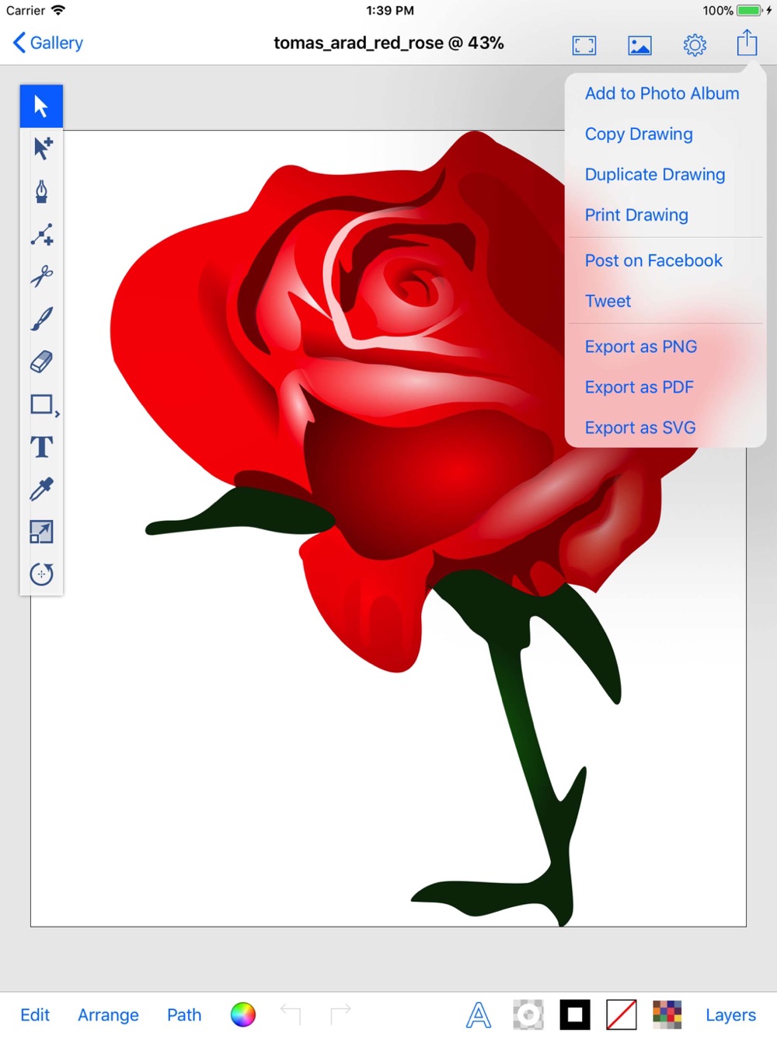Image resolution: width=777 pixels, height=1037 pixels.
Task: Open the color swatches grid icon
Action: [x=667, y=1014]
